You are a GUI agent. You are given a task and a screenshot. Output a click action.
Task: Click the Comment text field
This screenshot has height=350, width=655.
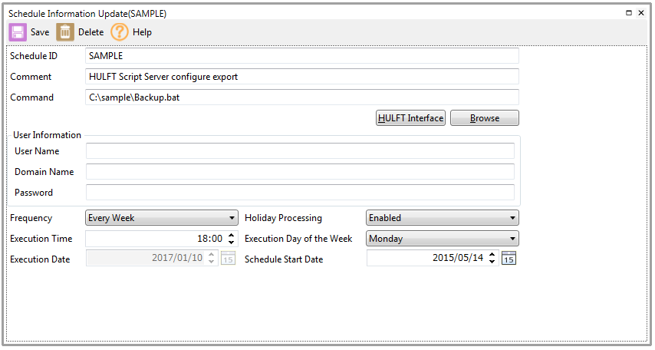302,77
